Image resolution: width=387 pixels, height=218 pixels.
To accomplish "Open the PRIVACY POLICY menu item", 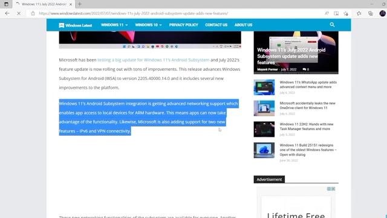I will (x=183, y=25).
